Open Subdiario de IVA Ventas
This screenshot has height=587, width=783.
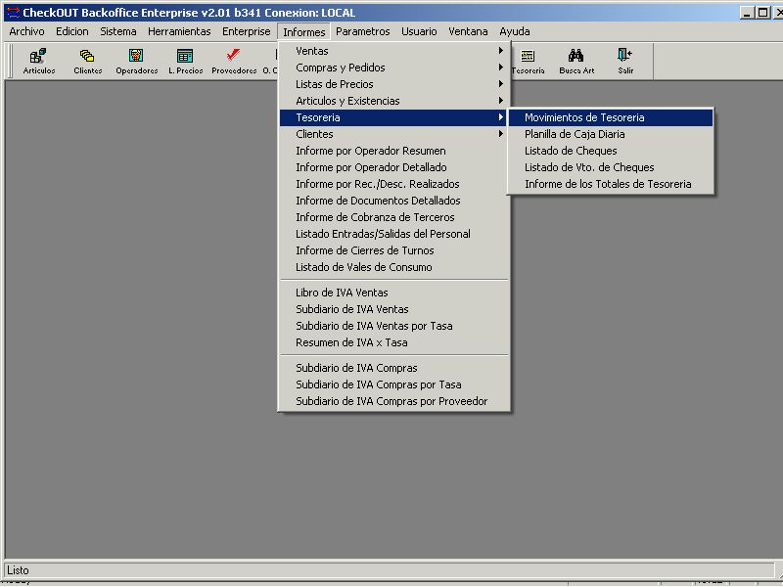[x=394, y=309]
